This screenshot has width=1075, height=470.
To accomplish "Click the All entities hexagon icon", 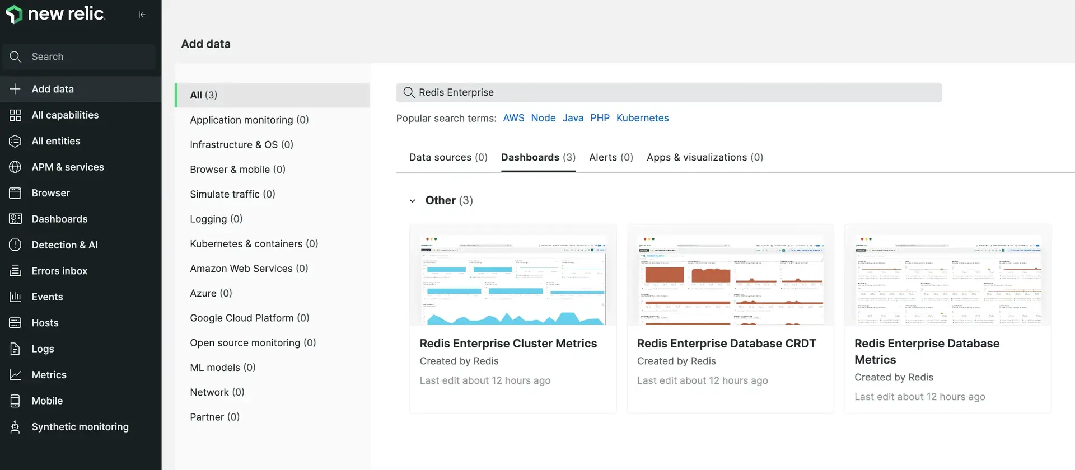I will 15,141.
